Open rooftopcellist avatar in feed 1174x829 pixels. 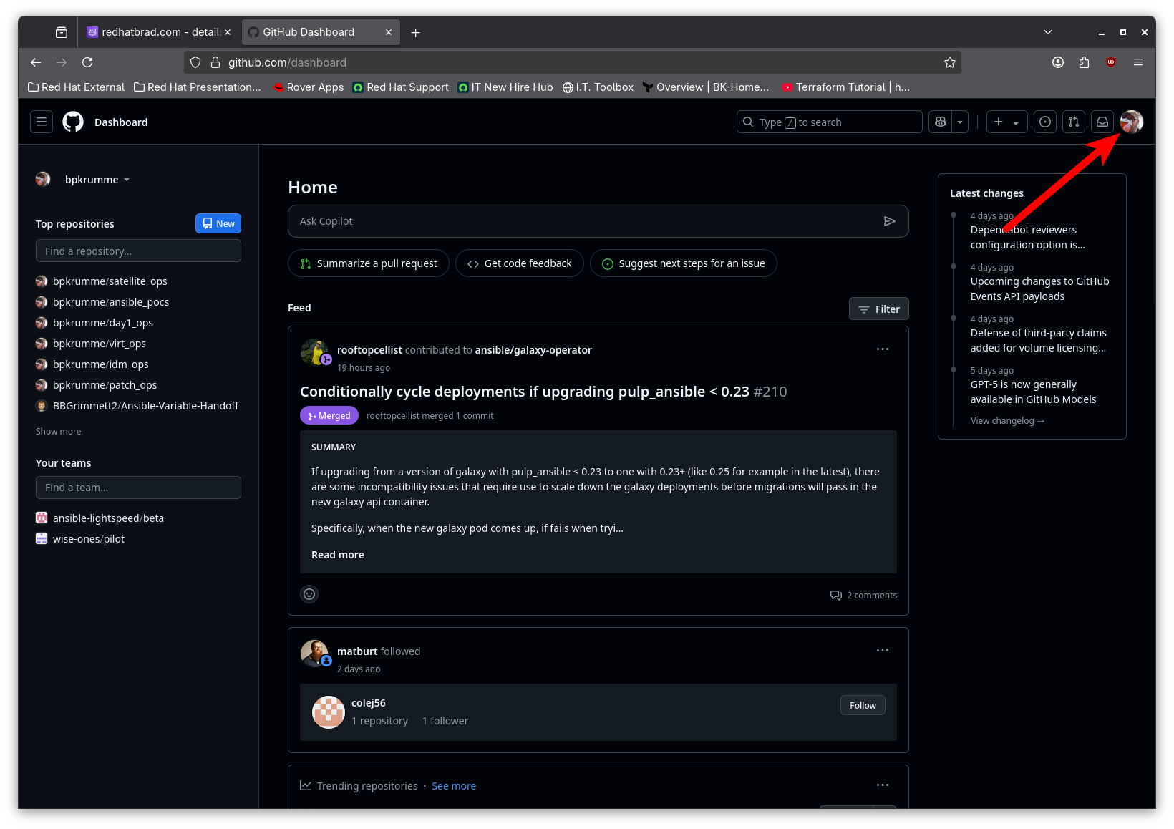[x=314, y=352]
